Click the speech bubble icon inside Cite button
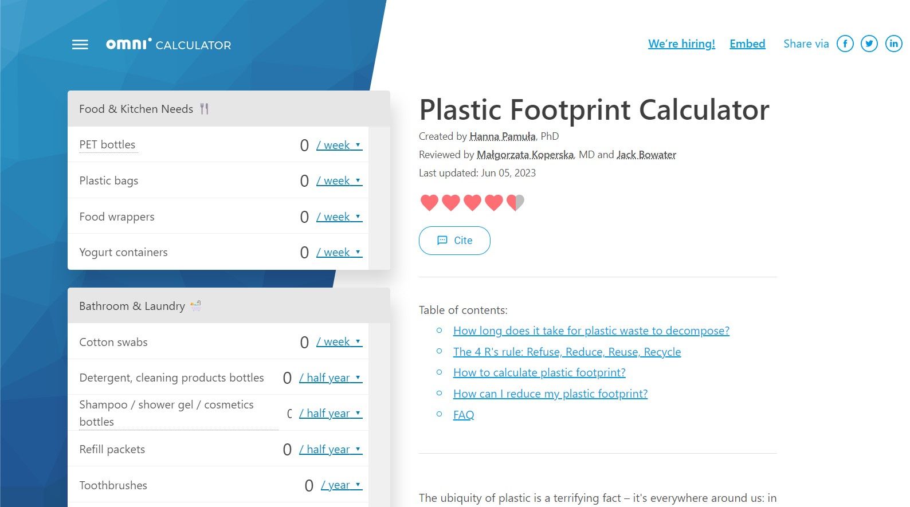910x507 pixels. pyautogui.click(x=442, y=240)
